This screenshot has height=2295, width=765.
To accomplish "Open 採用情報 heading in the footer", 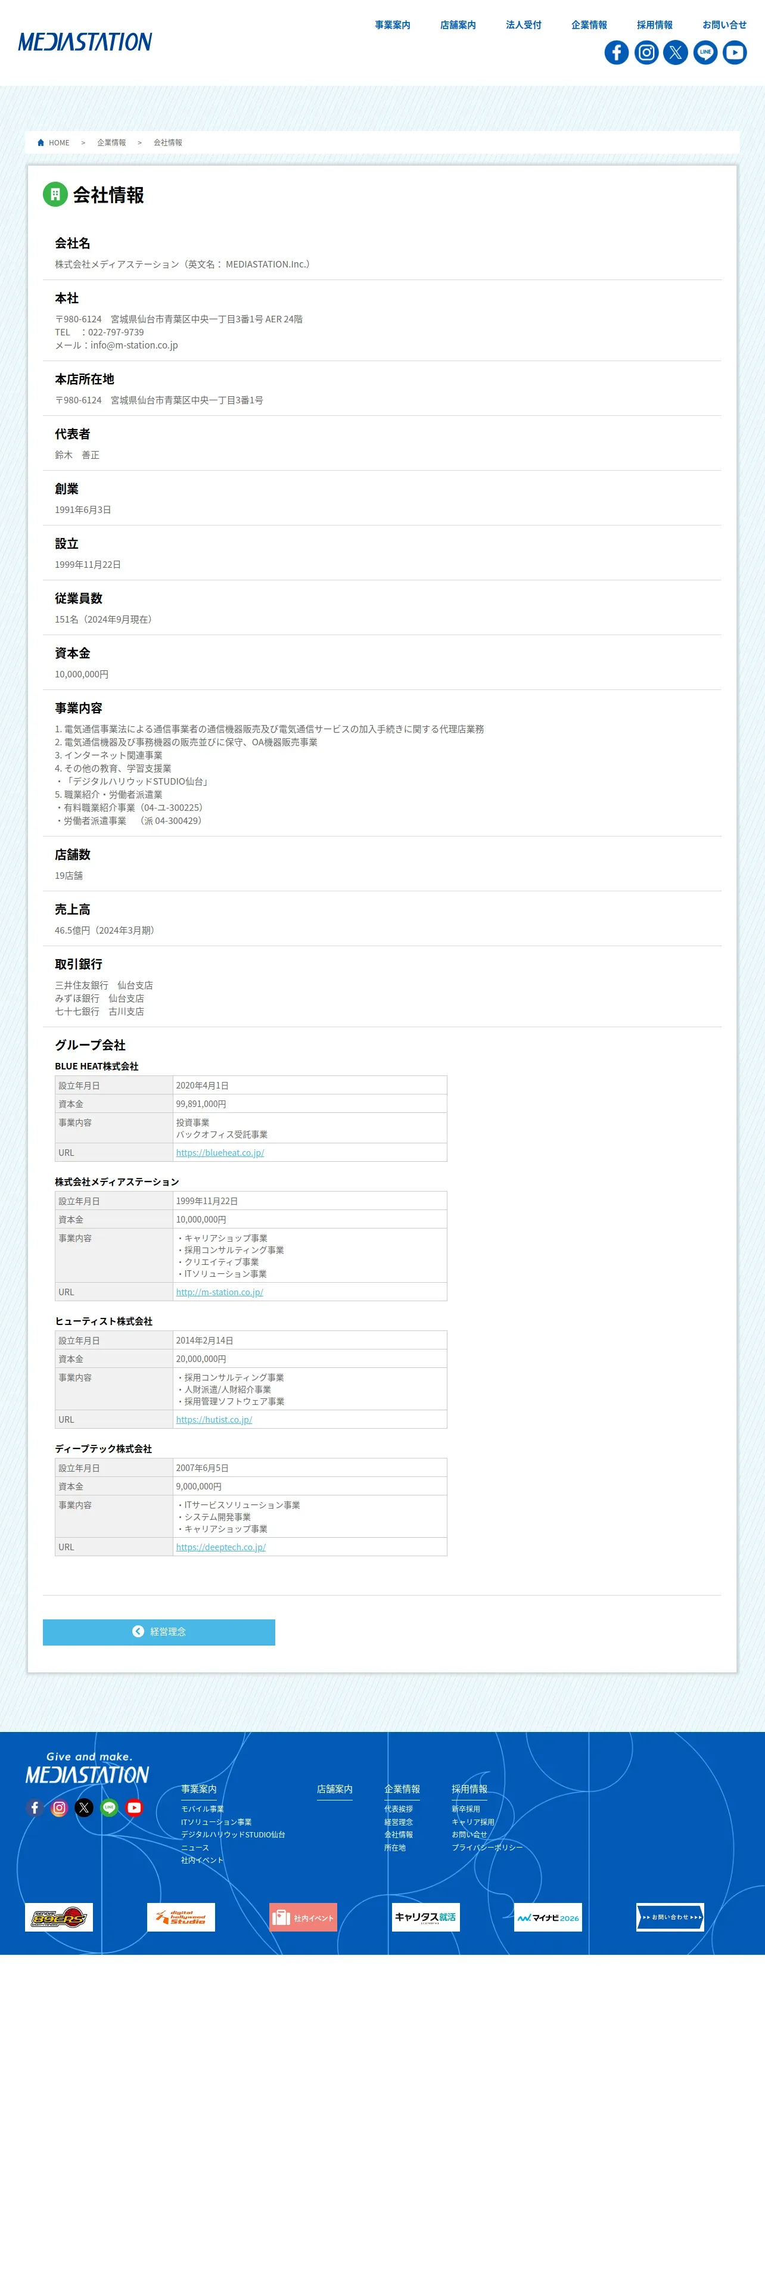I will click(x=469, y=1789).
